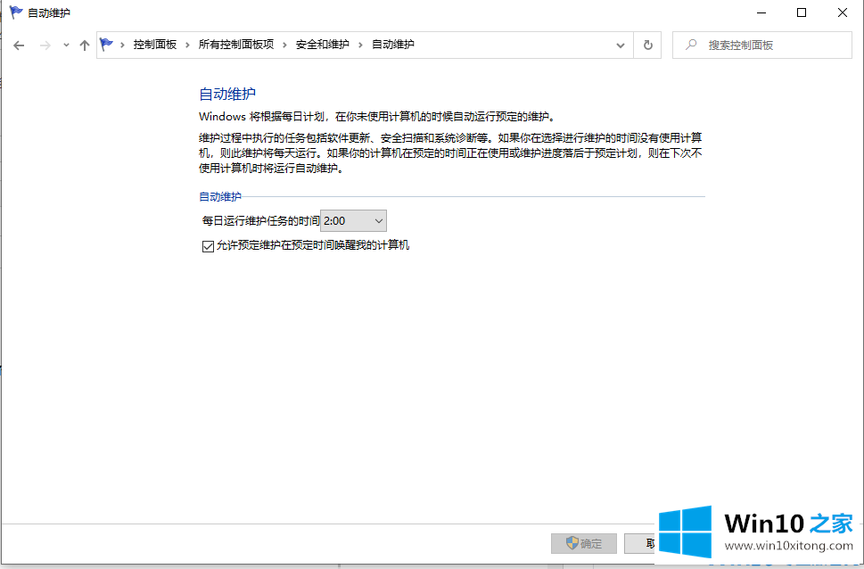Click the magnifier icon in the search box
864x569 pixels.
pos(690,45)
